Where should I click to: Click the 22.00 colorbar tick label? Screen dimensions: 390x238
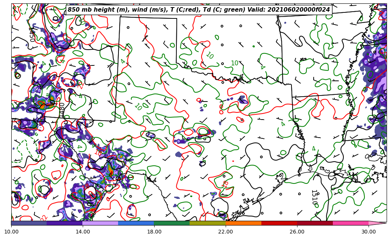coord(226,232)
